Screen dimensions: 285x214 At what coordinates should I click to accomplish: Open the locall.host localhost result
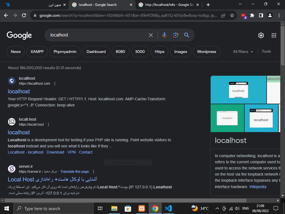pos(19,132)
